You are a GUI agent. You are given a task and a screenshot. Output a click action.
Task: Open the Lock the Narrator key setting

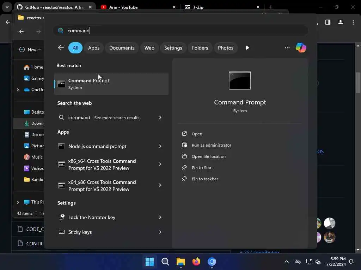point(111,217)
